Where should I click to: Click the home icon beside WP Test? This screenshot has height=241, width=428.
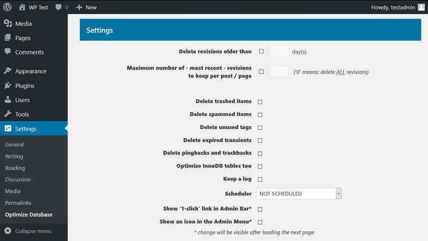tap(22, 7)
